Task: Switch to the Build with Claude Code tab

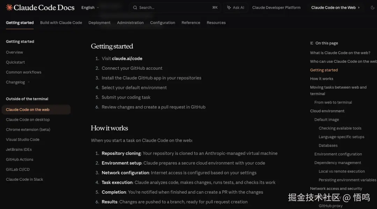Action: 61,23
